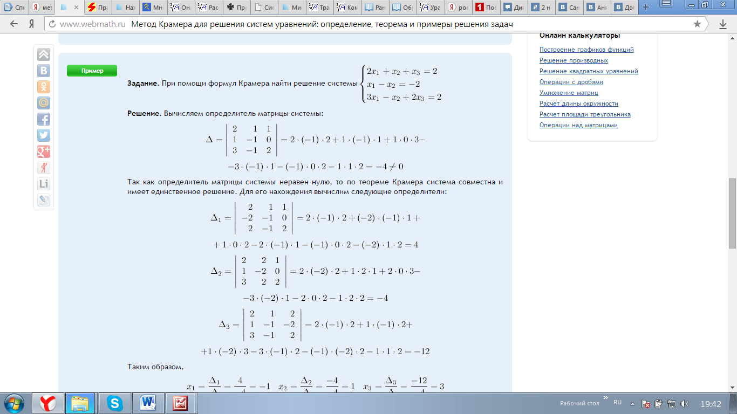Switch to the 'Ран' tab
The image size is (737, 414).
tap(375, 8)
